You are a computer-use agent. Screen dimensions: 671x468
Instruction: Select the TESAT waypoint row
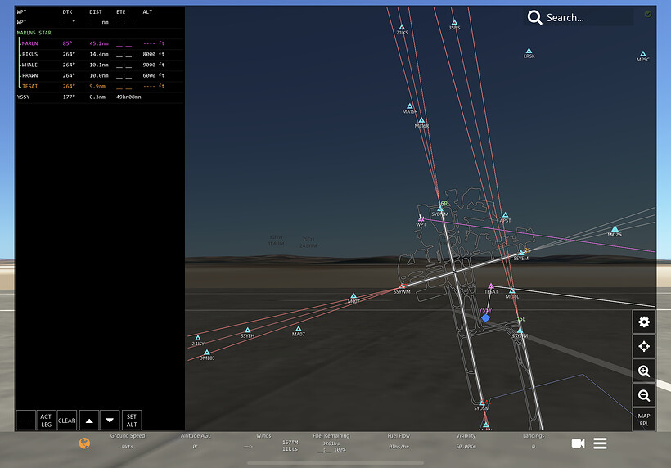pyautogui.click(x=99, y=86)
